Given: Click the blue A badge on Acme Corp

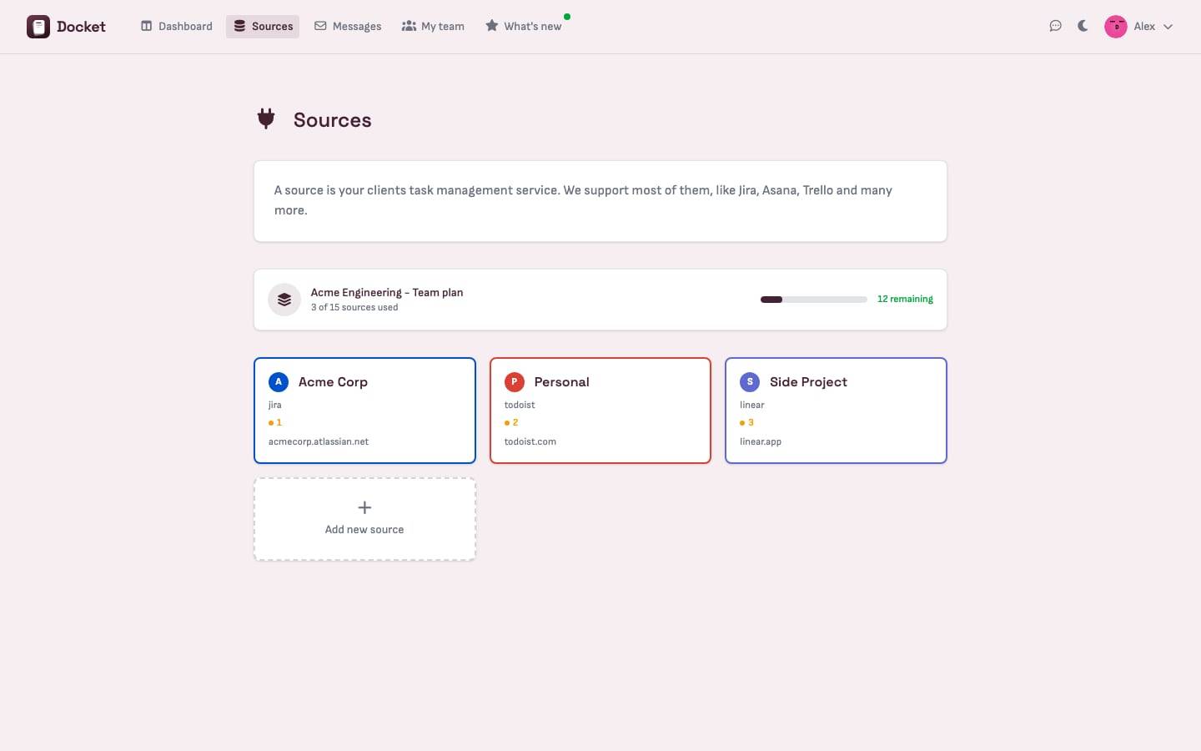Looking at the screenshot, I should click(279, 382).
